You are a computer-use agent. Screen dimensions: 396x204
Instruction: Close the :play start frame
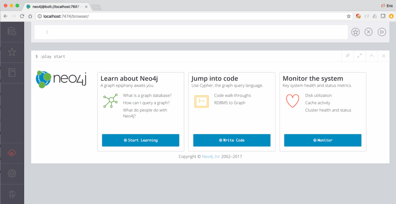384,56
